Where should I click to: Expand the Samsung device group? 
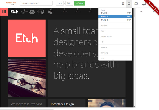point(115,53)
